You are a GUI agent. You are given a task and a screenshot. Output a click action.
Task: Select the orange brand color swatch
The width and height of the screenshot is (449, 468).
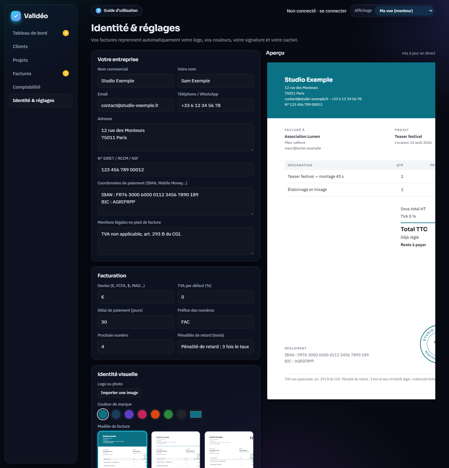point(155,414)
